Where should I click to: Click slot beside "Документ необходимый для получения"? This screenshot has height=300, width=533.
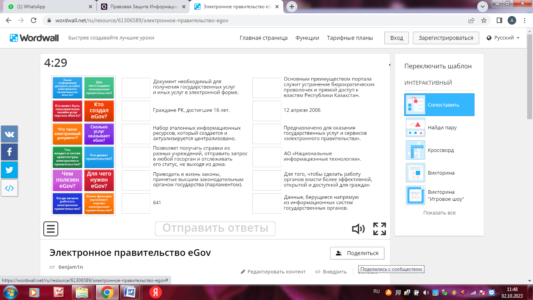point(136,88)
